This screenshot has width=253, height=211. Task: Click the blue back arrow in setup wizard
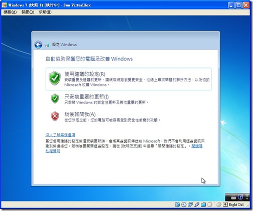(x=38, y=44)
